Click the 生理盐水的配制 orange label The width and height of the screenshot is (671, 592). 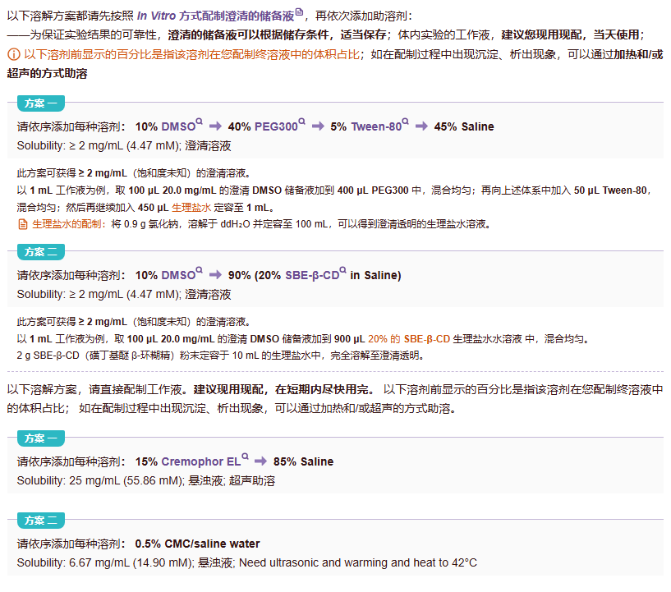(x=69, y=224)
